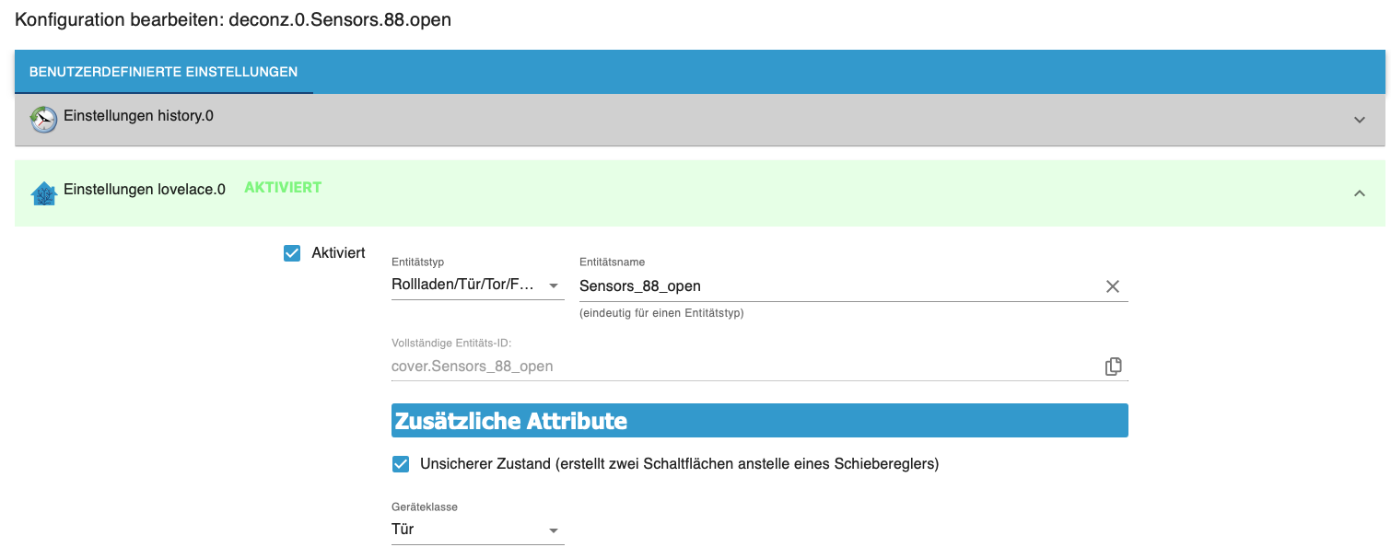Copy the full entity ID

[x=1113, y=367]
